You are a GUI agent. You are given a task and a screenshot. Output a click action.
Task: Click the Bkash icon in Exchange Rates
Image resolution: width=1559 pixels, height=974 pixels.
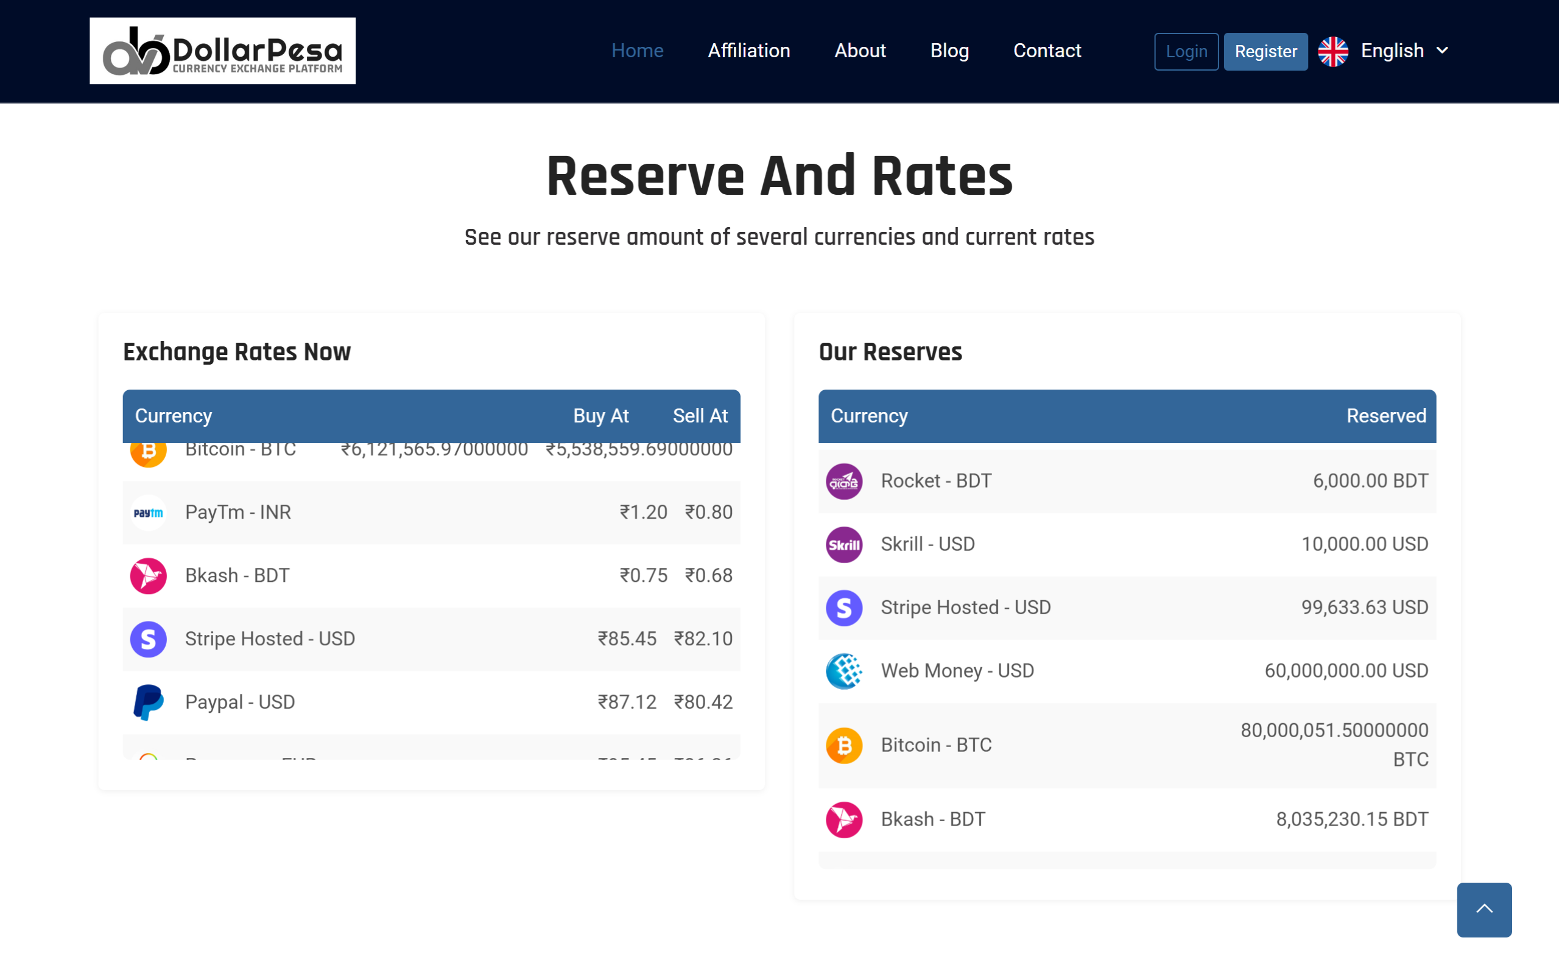[148, 576]
